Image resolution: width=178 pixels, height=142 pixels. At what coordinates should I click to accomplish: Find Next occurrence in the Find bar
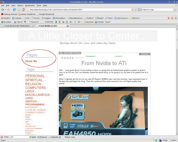click(33, 137)
